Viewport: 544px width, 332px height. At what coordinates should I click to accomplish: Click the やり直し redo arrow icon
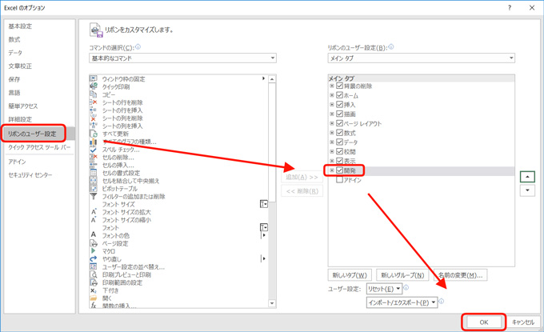tap(94, 259)
